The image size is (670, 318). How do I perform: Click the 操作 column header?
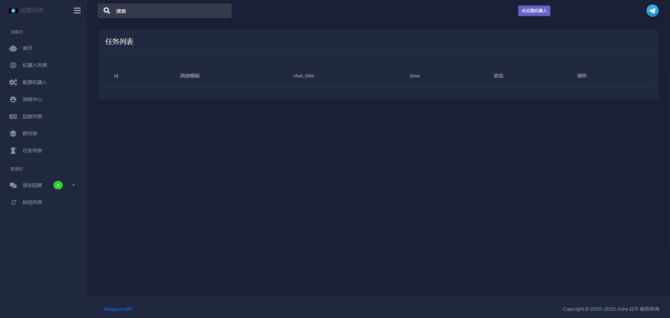[x=582, y=76]
